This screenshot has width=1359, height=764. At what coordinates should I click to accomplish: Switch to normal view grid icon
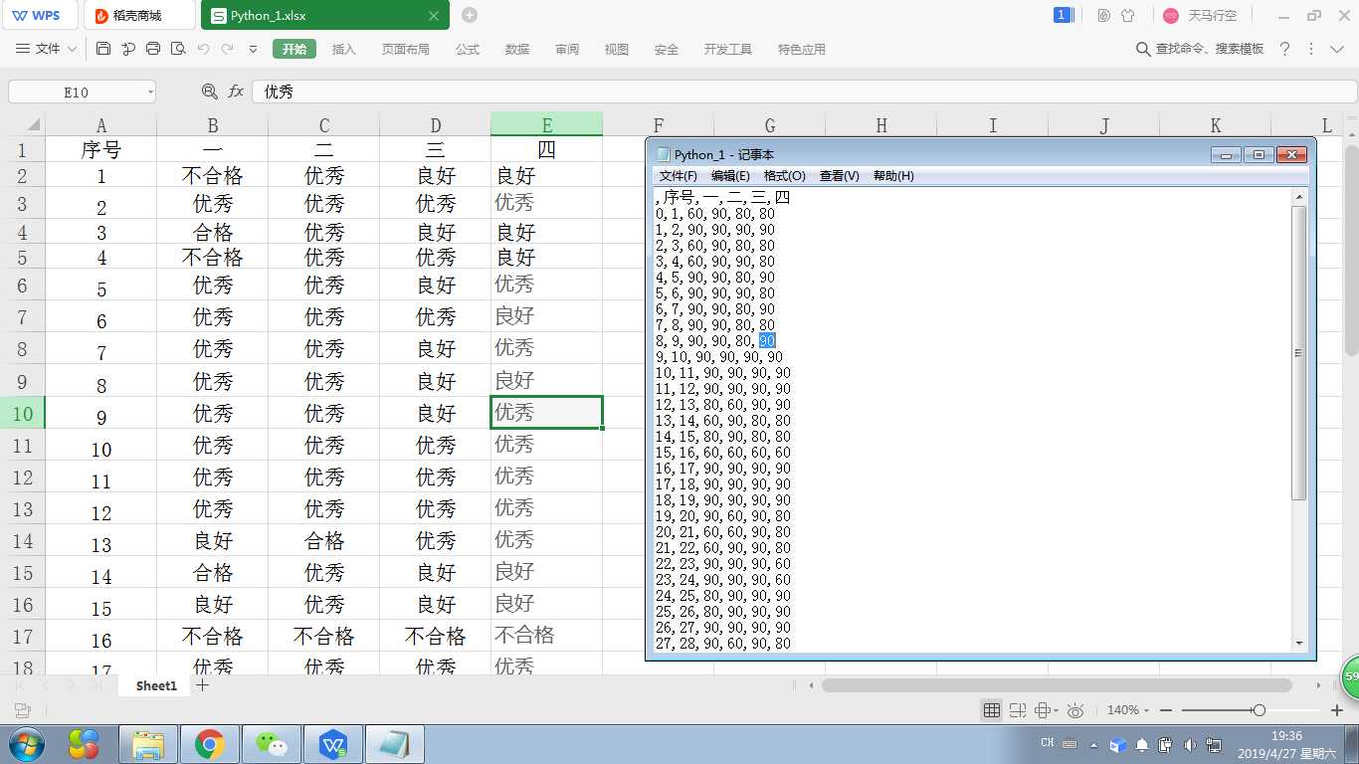(992, 710)
